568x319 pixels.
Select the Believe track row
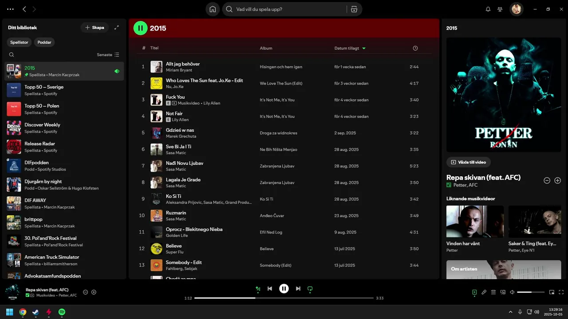[284, 249]
